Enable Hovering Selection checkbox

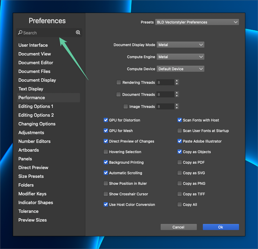click(106, 152)
